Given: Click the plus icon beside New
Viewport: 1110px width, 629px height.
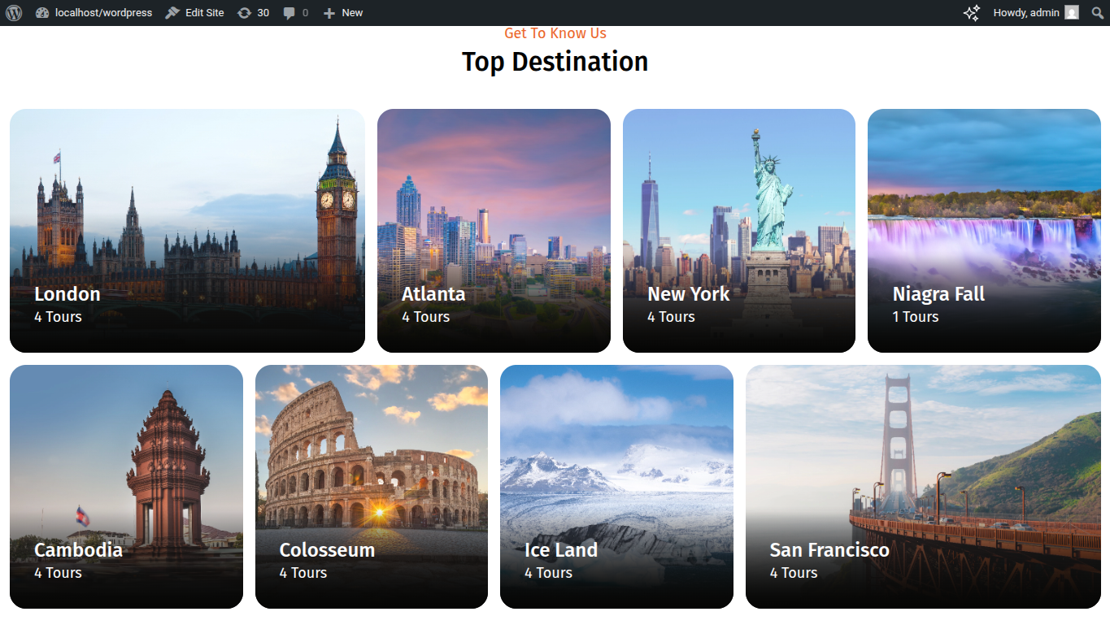Looking at the screenshot, I should (x=329, y=13).
